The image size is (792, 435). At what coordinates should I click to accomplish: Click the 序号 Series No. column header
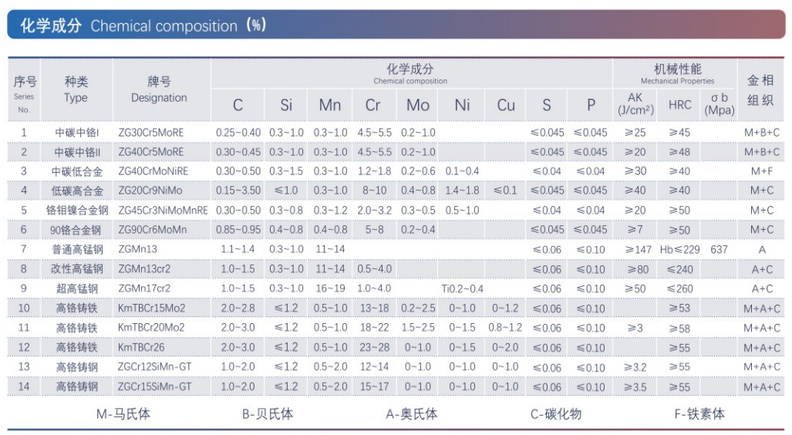coord(24,91)
